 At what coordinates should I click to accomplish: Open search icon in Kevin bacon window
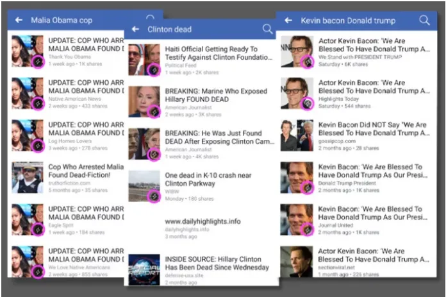click(424, 21)
